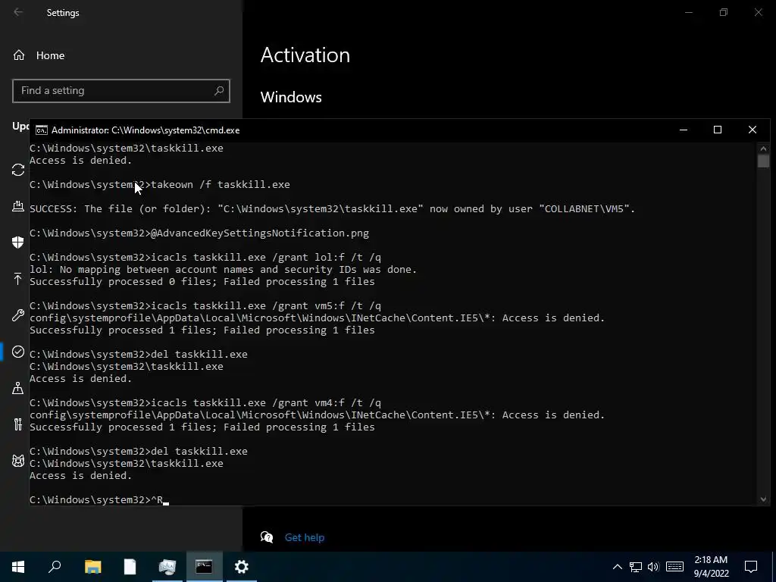The image size is (776, 582).
Task: Go to Settings Home
Action: click(39, 55)
